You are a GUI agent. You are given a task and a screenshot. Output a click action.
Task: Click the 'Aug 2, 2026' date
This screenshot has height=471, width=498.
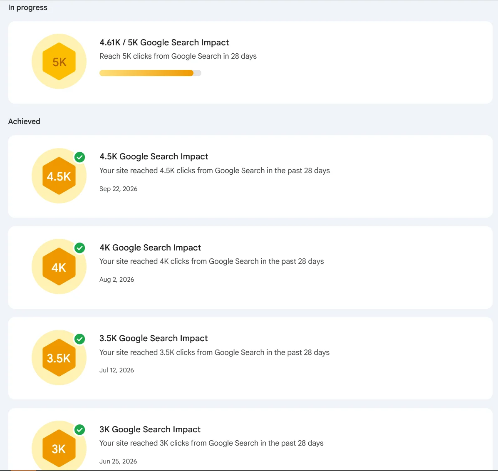[x=116, y=280]
